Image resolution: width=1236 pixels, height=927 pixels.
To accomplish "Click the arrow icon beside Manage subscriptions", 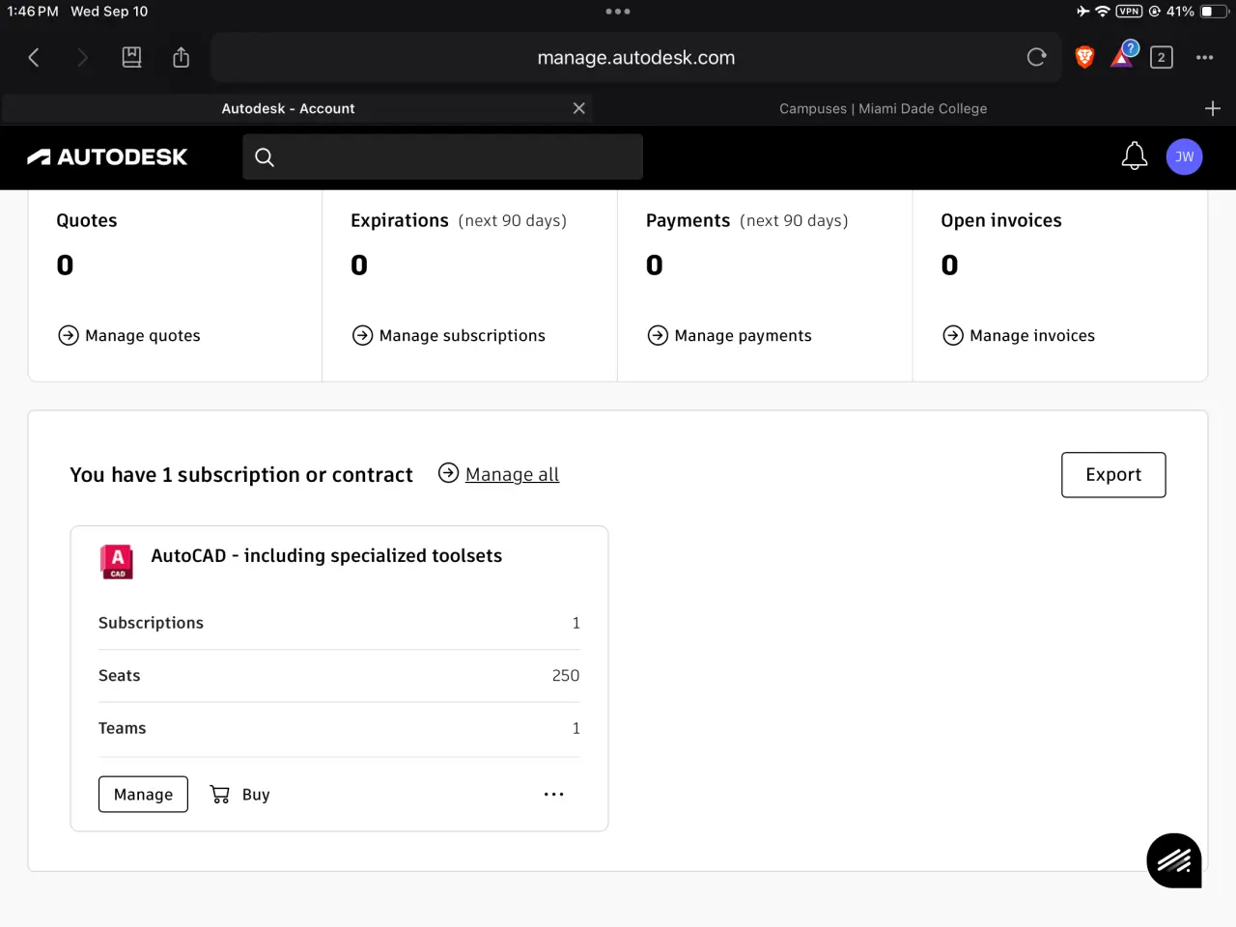I will (362, 335).
